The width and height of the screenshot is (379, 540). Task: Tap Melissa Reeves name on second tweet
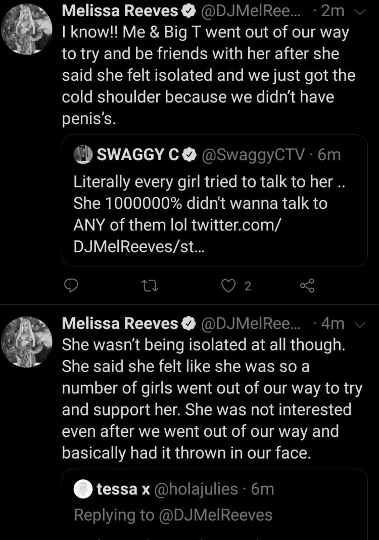[120, 324]
